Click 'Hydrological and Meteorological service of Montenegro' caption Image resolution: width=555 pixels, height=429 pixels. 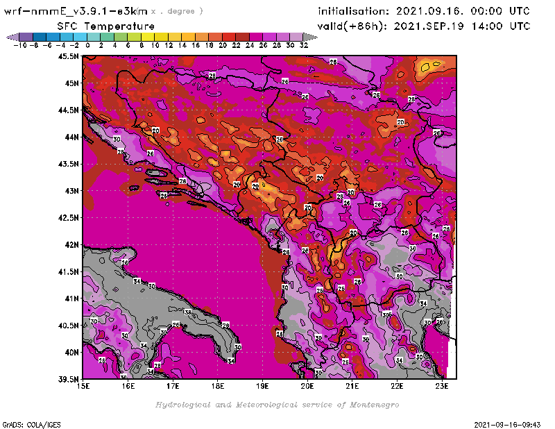pos(277,405)
